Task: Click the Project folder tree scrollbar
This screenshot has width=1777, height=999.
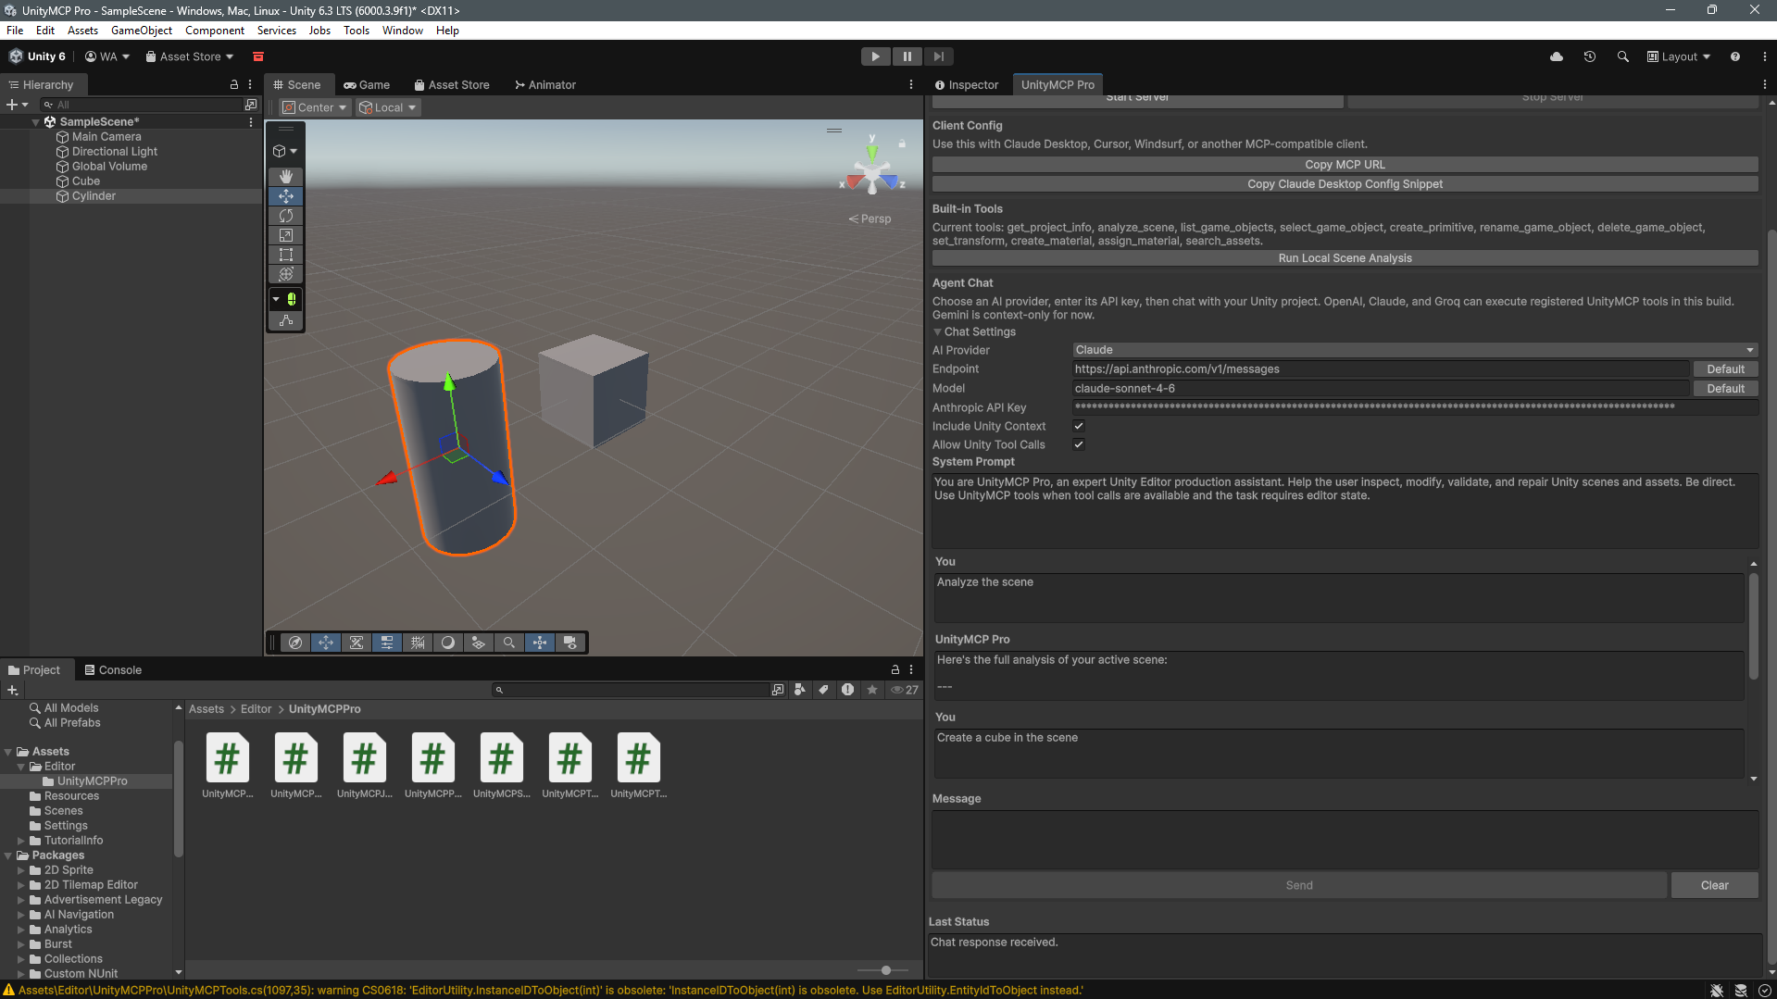Action: (x=179, y=798)
